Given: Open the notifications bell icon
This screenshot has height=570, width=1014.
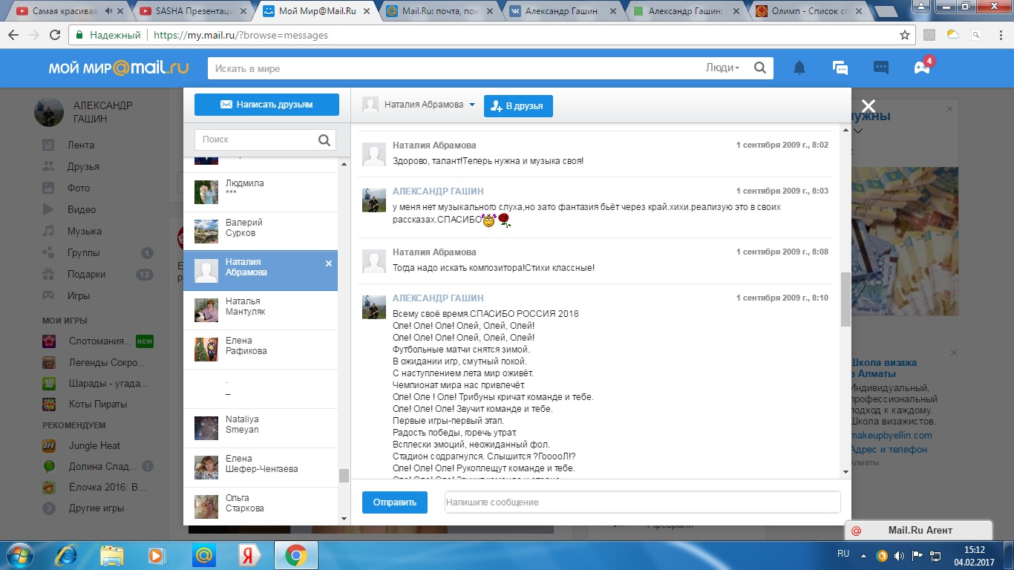Looking at the screenshot, I should click(x=799, y=68).
